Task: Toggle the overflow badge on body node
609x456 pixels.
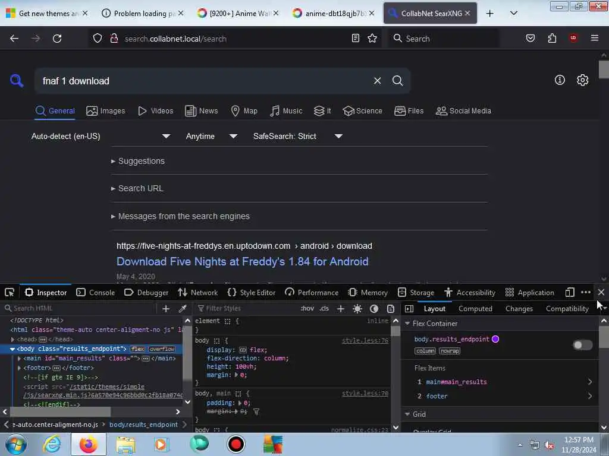Action: click(162, 349)
